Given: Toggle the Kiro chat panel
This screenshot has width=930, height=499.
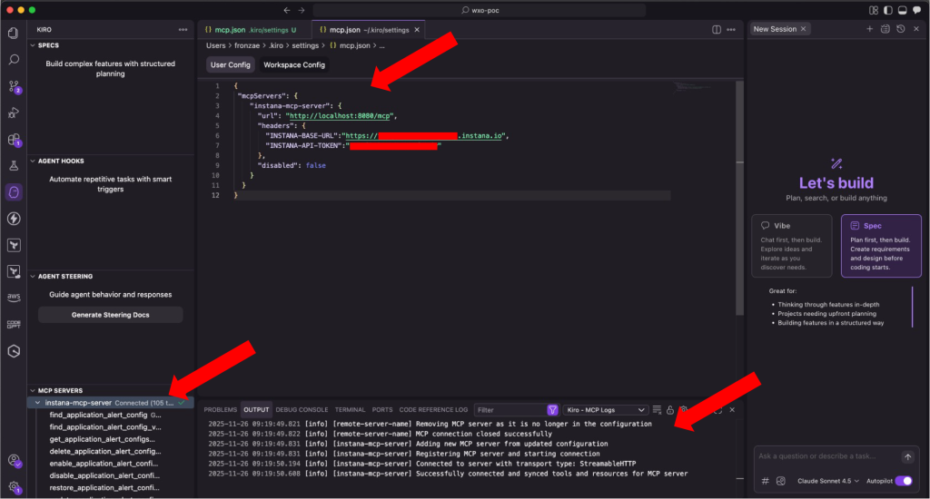Looking at the screenshot, I should point(916,10).
